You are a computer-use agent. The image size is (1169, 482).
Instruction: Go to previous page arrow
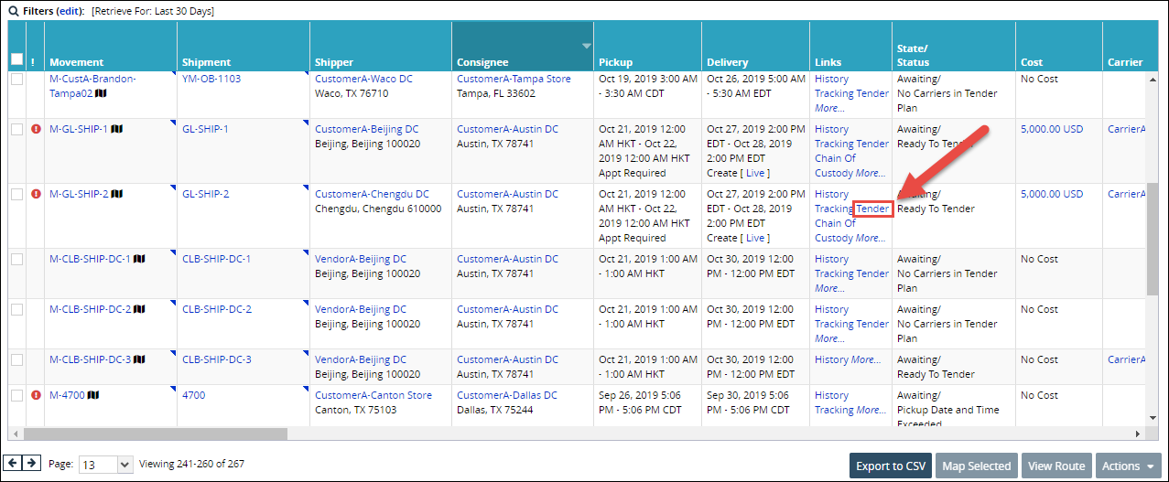[x=14, y=463]
